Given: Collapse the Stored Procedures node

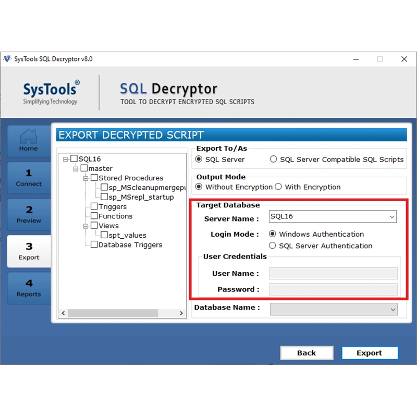Looking at the screenshot, I should pyautogui.click(x=85, y=178).
